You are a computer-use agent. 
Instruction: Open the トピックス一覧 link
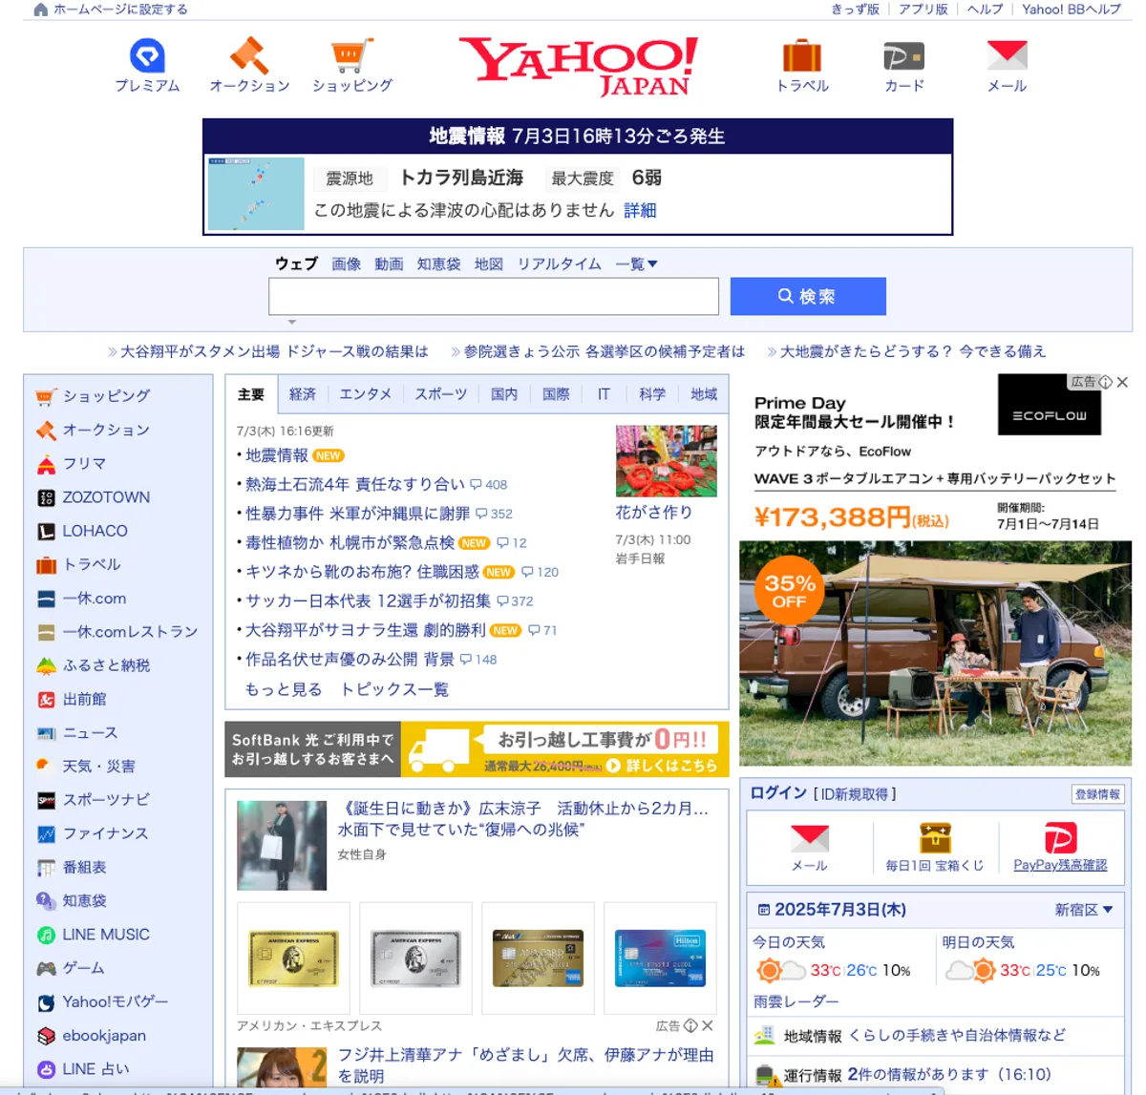[394, 689]
